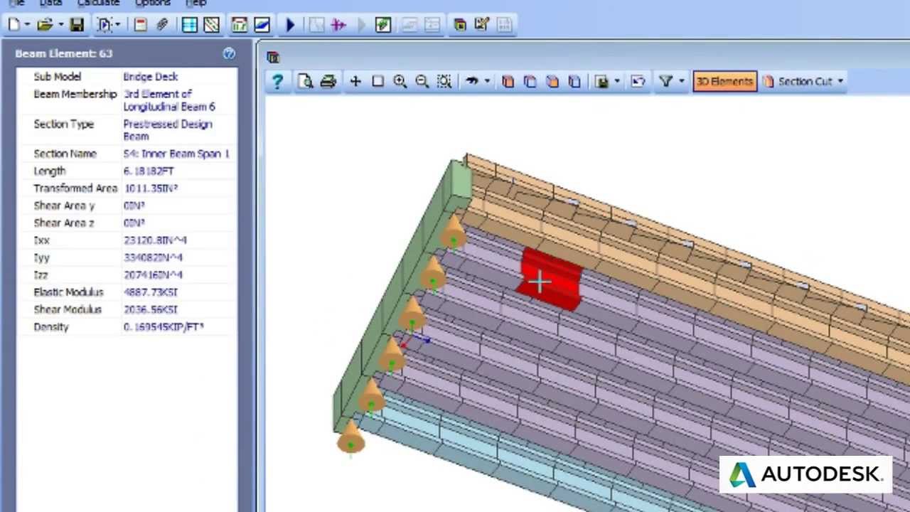Open the Calculate menu
Screen dimensions: 910x512
98,3
